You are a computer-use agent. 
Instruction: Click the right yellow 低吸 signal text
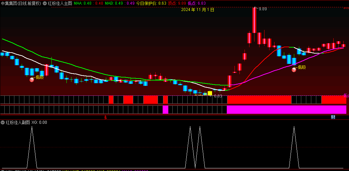pos(302,68)
